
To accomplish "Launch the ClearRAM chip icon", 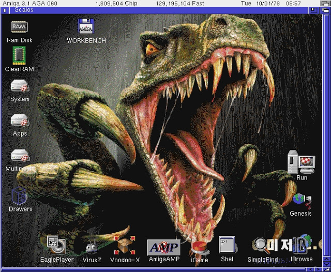I will [x=19, y=55].
